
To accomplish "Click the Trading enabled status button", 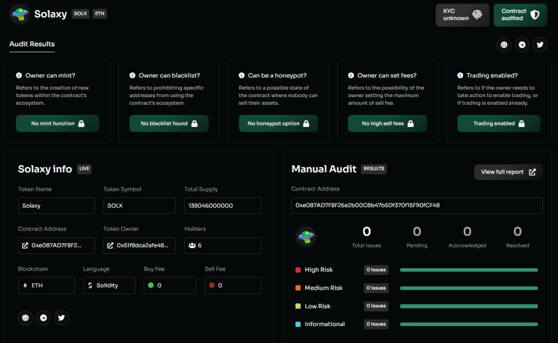I will (x=499, y=123).
